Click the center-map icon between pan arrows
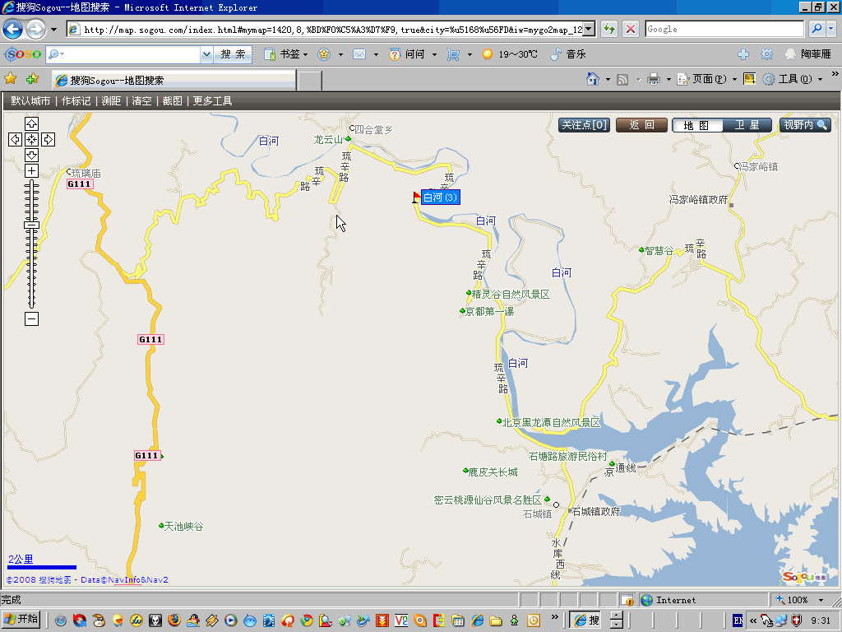 (x=31, y=139)
